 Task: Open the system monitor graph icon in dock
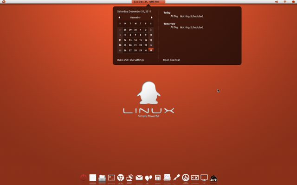[x=167, y=178]
